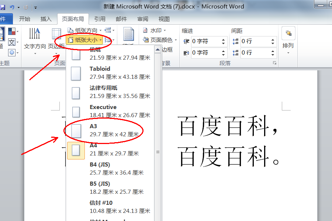Click the Undo arrow icon
332x221 pixels.
coord(12,7)
